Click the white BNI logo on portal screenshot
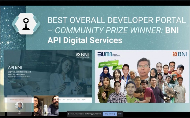190x118 pixels. pos(83,55)
